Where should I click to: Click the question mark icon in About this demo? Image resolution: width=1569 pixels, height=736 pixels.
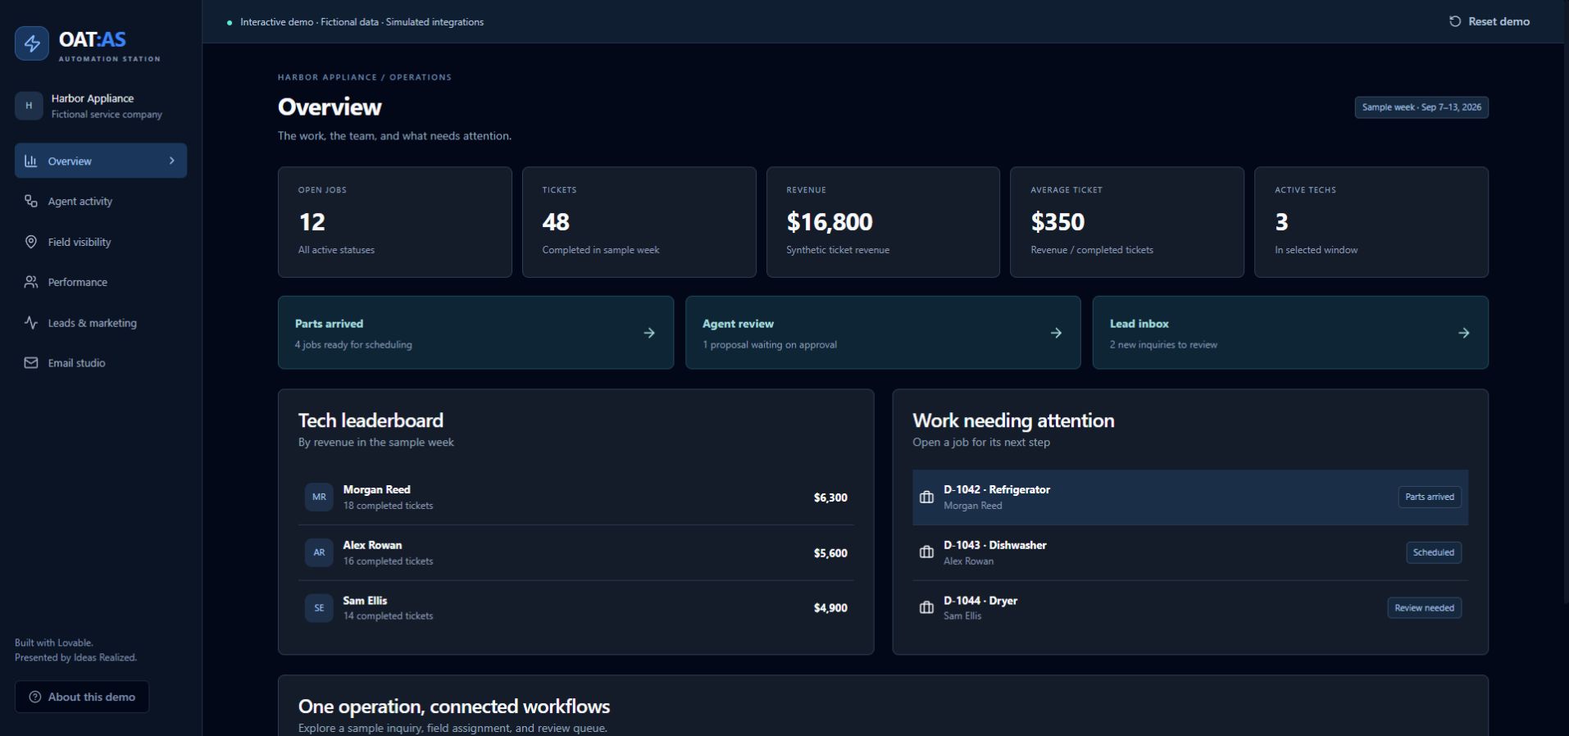35,697
